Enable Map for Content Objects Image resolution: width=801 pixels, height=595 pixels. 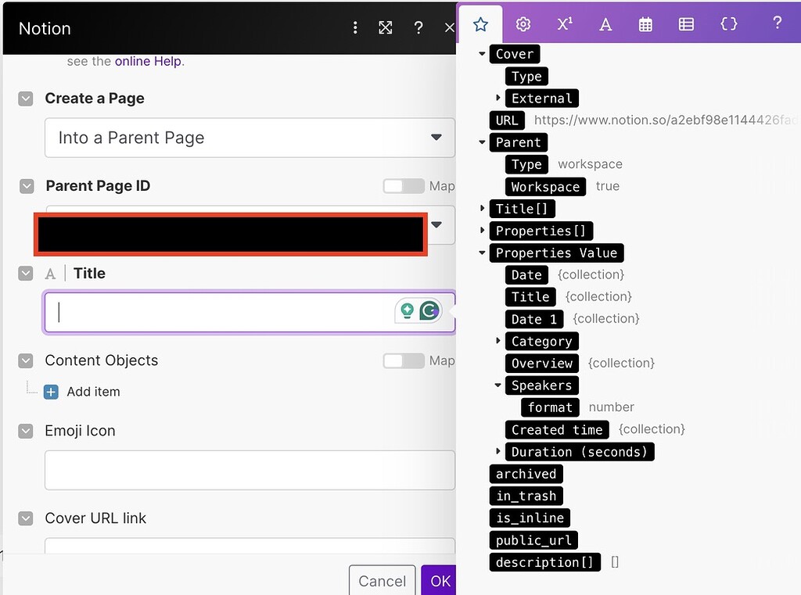(x=404, y=360)
